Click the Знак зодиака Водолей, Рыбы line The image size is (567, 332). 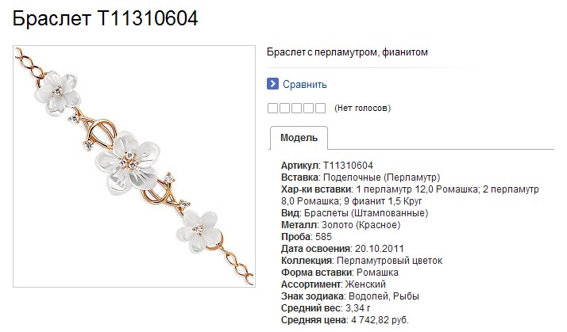click(350, 296)
